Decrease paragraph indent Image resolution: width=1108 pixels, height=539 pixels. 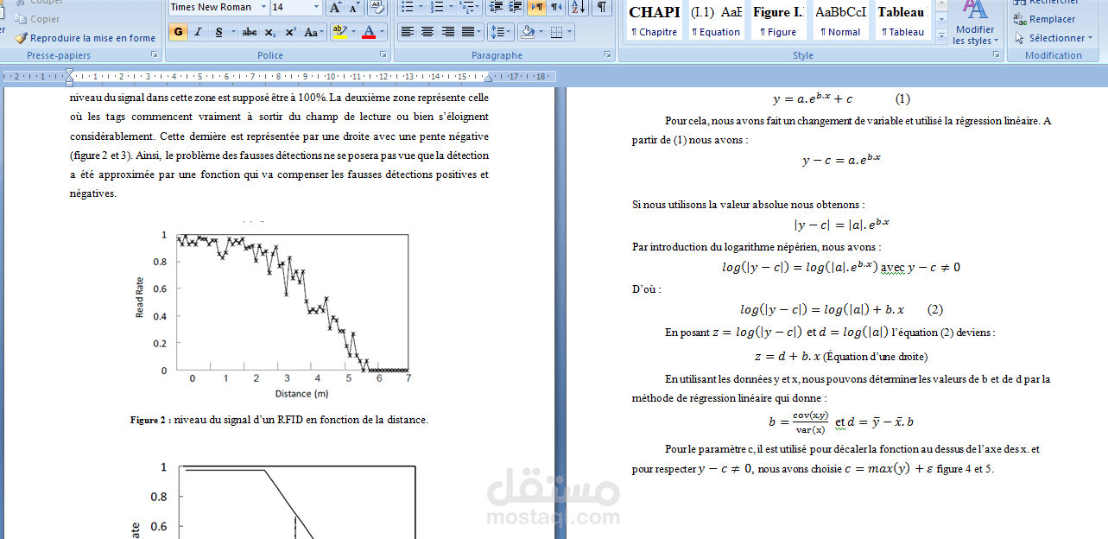coord(496,7)
